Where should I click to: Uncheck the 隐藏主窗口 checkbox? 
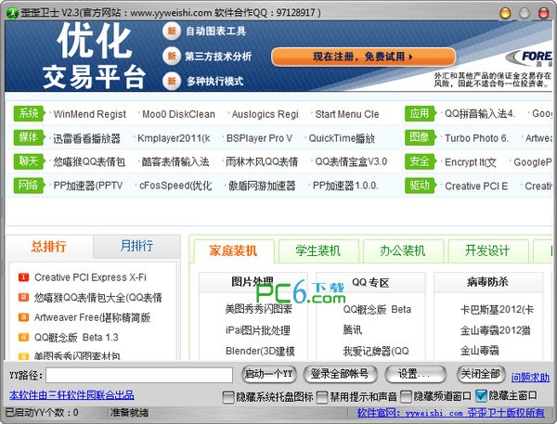pyautogui.click(x=481, y=395)
